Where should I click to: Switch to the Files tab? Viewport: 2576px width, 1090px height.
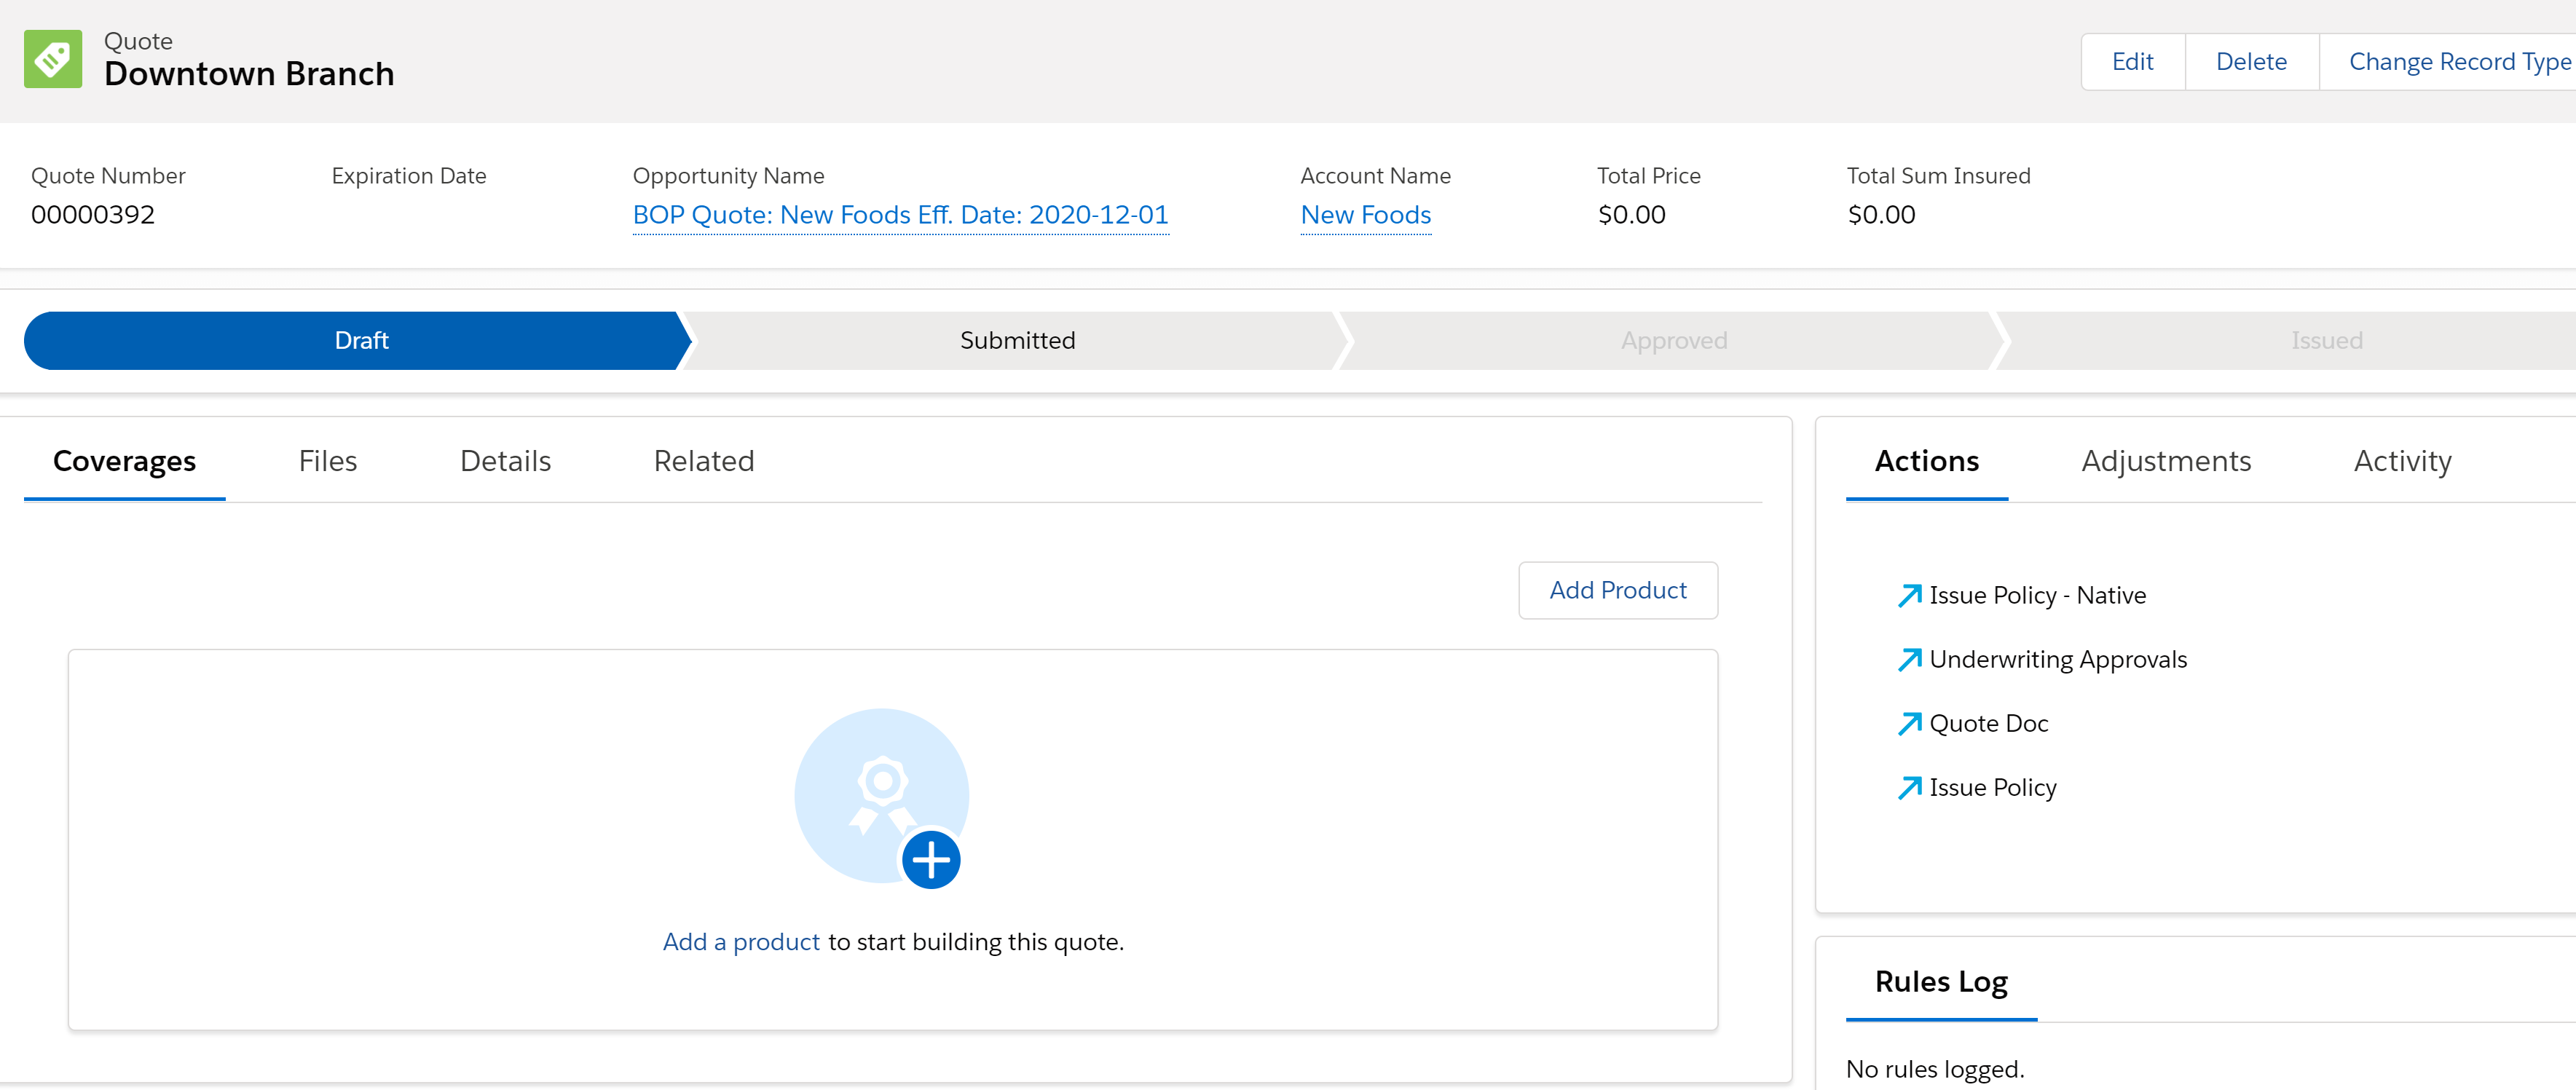click(327, 461)
